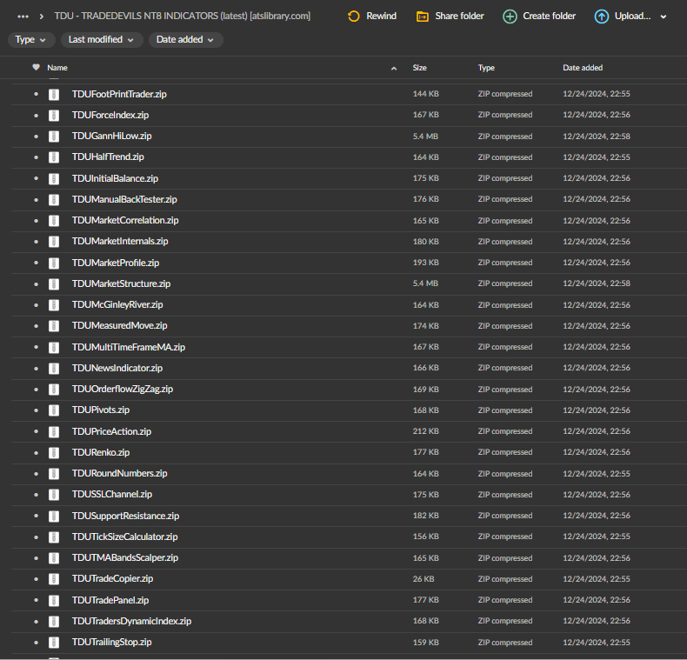Open the breadcrumb ellipsis menu
Image resolution: width=687 pixels, height=660 pixels.
(23, 17)
